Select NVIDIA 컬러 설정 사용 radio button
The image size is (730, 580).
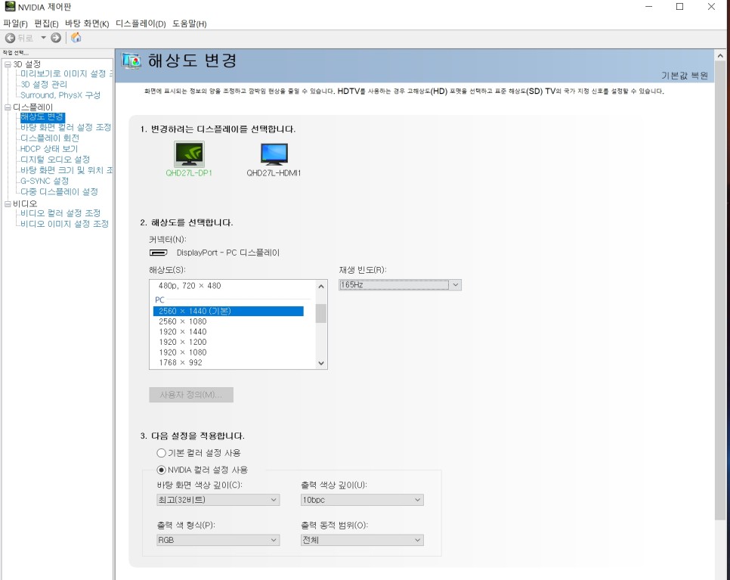click(x=161, y=470)
